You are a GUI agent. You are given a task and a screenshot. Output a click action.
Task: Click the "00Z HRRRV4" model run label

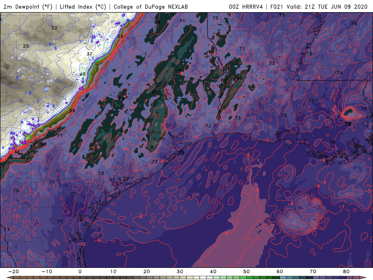click(x=246, y=7)
